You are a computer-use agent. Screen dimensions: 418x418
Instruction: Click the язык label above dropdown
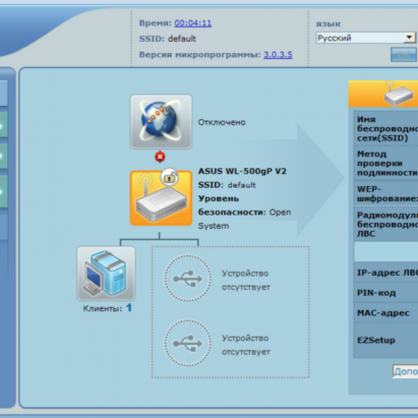pyautogui.click(x=328, y=24)
